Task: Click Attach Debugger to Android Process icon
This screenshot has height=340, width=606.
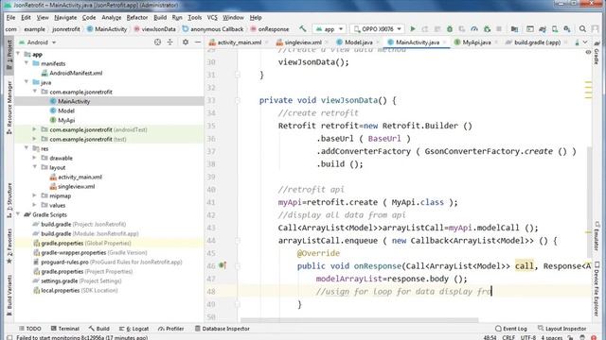Action: tap(487, 29)
